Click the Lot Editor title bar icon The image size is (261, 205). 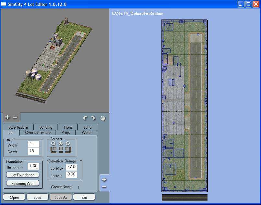click(x=4, y=4)
